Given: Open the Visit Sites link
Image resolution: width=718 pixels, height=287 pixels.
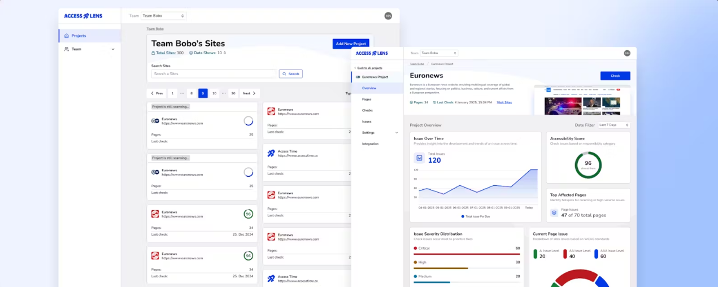Looking at the screenshot, I should click(x=504, y=102).
